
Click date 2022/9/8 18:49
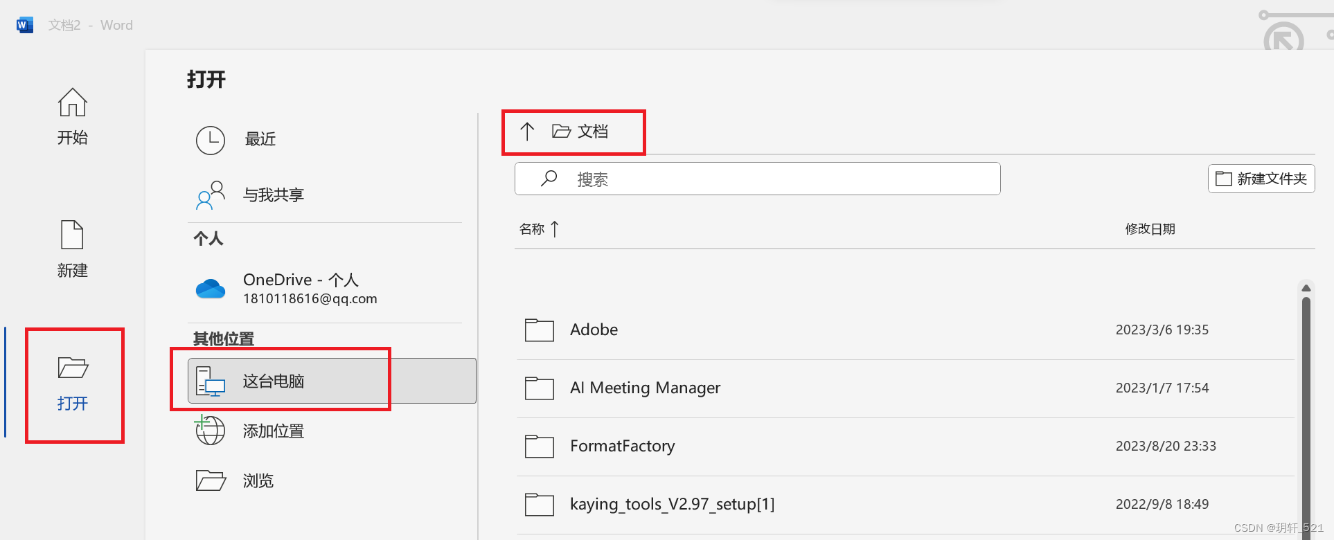[1162, 505]
